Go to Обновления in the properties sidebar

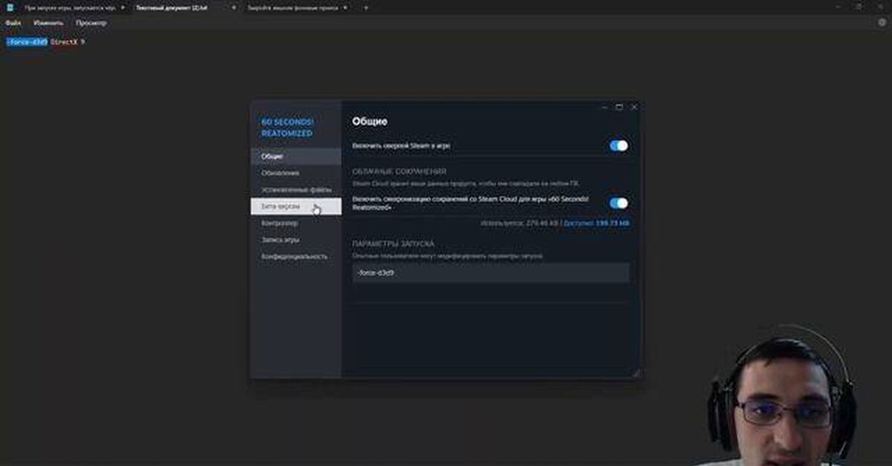click(x=296, y=173)
